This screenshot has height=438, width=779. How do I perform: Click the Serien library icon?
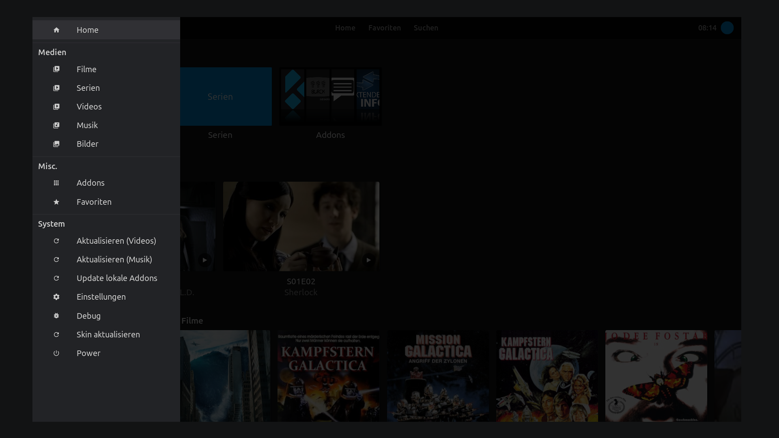[x=56, y=88]
